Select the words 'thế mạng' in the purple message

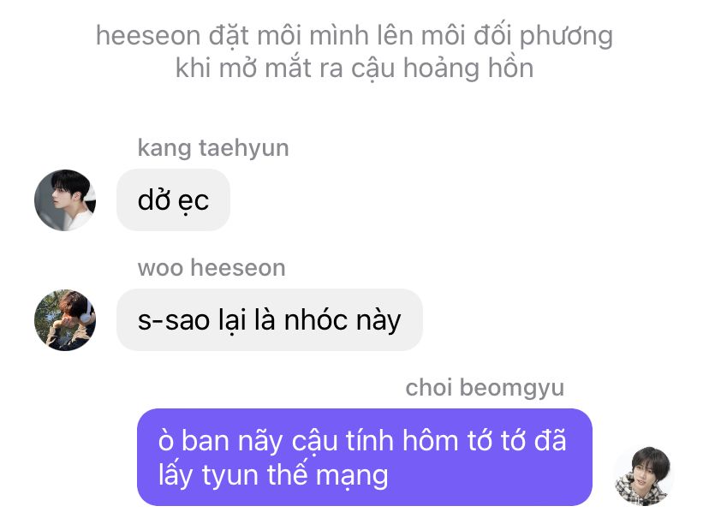327,474
